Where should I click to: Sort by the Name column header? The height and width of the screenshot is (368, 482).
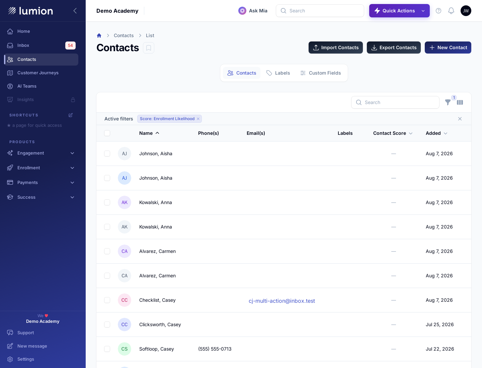tap(149, 133)
